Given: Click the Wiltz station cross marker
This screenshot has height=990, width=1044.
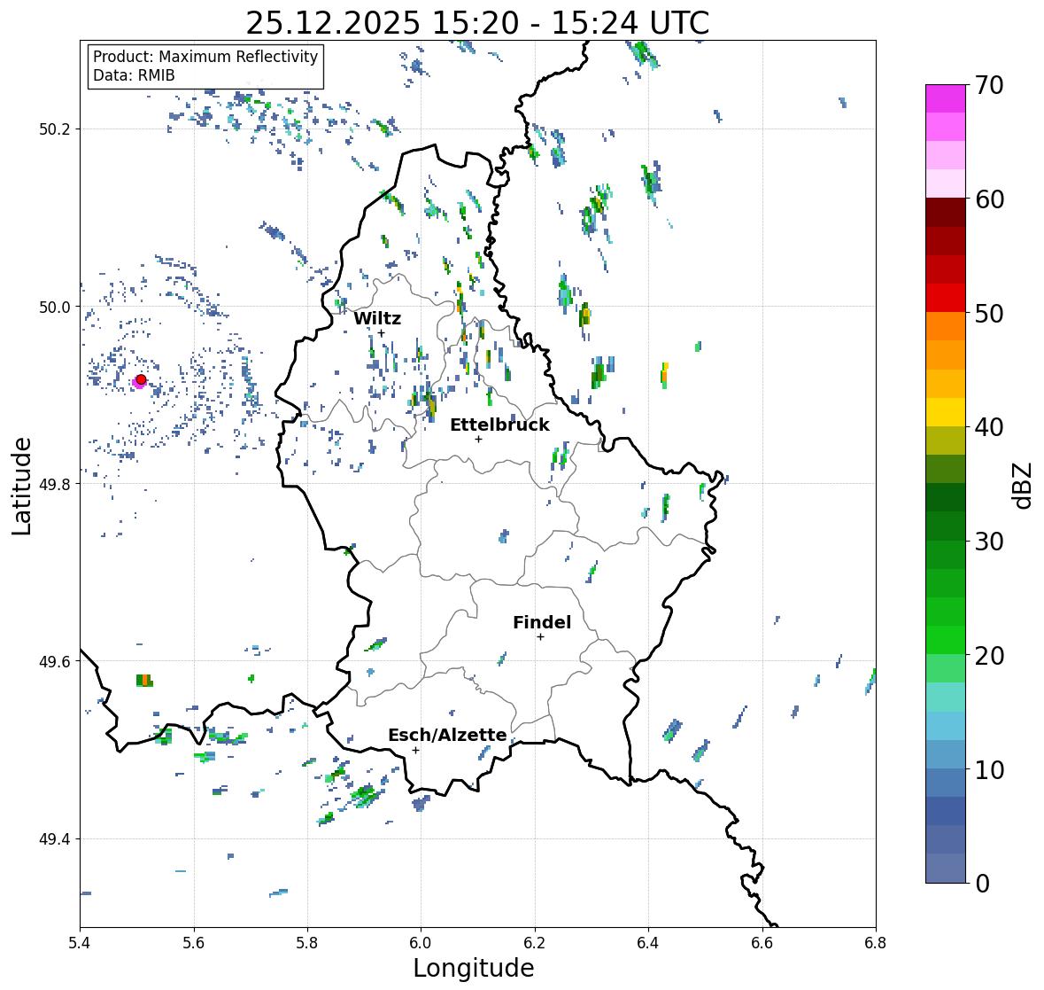Looking at the screenshot, I should pyautogui.click(x=381, y=333).
